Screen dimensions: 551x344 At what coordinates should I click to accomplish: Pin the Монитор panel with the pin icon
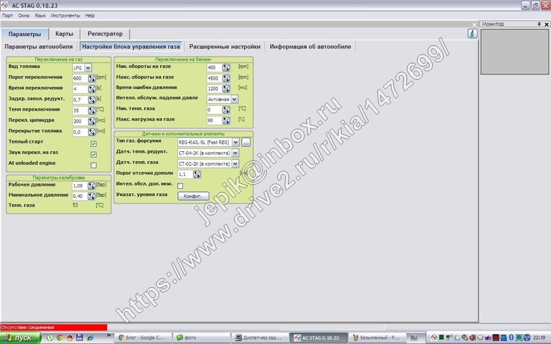point(539,24)
